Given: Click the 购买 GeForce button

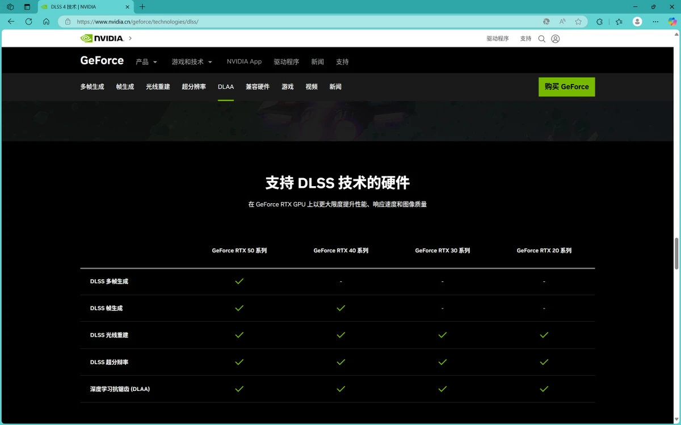Looking at the screenshot, I should click(x=566, y=87).
